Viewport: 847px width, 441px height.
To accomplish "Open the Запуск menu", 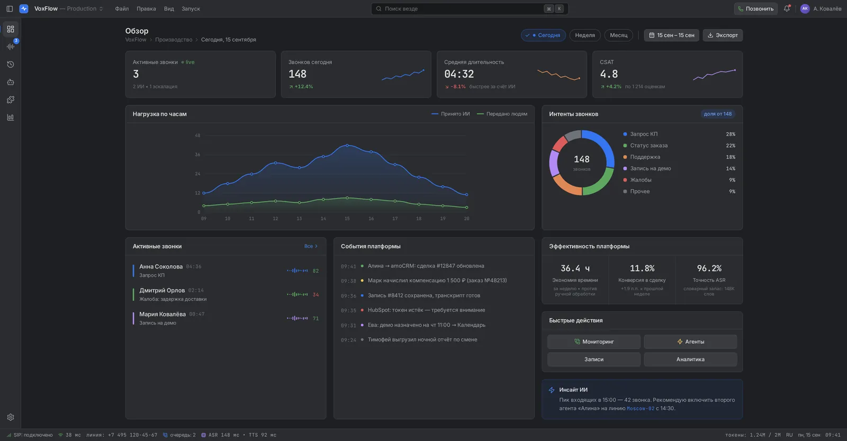I will click(191, 8).
